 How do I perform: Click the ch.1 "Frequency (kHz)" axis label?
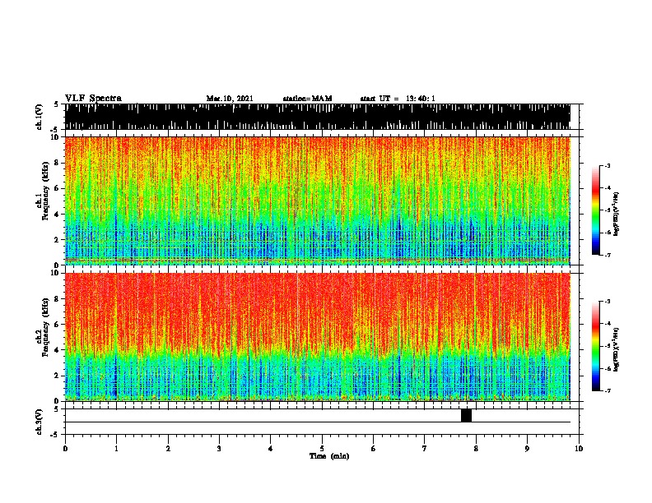coord(45,192)
